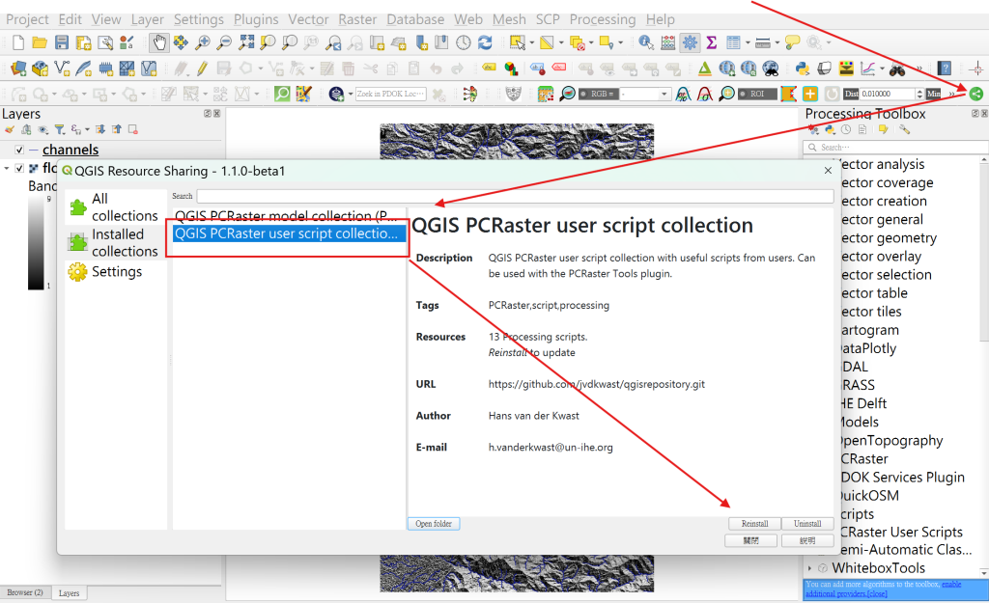Click the binoculars icon in plugins toolbar
Viewport: 989px width, 603px height.
897,69
